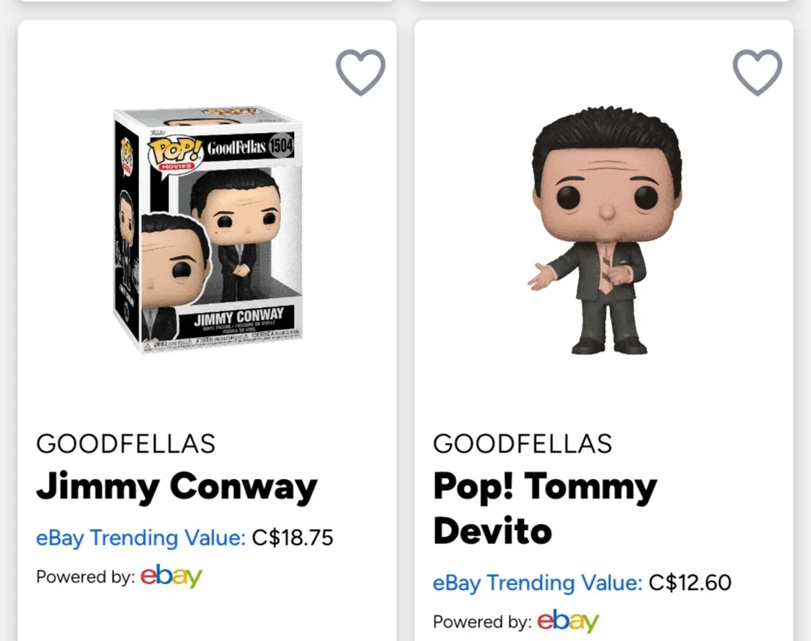811x641 pixels.
Task: Favorite the Jimmy Conway figure
Action: point(361,71)
